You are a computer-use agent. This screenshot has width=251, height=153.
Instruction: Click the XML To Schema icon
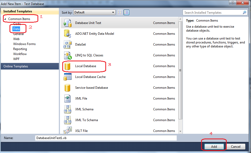[x=67, y=120]
